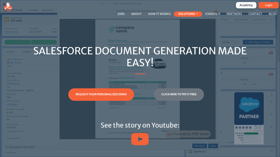Play the YouTube story video
Viewport: 280px width, 157px height.
pos(140,139)
